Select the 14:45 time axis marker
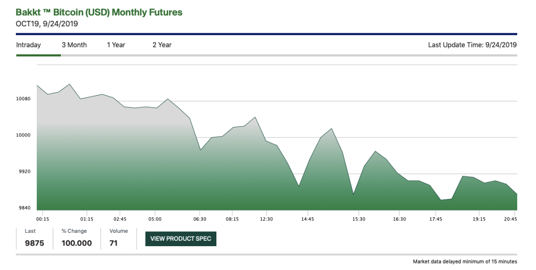 coord(308,219)
